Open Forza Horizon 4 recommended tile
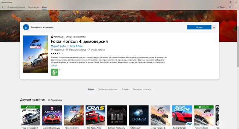Image resolution: width=239 pixels, height=129 pixels. (74, 117)
